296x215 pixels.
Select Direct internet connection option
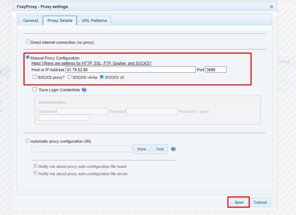point(28,42)
